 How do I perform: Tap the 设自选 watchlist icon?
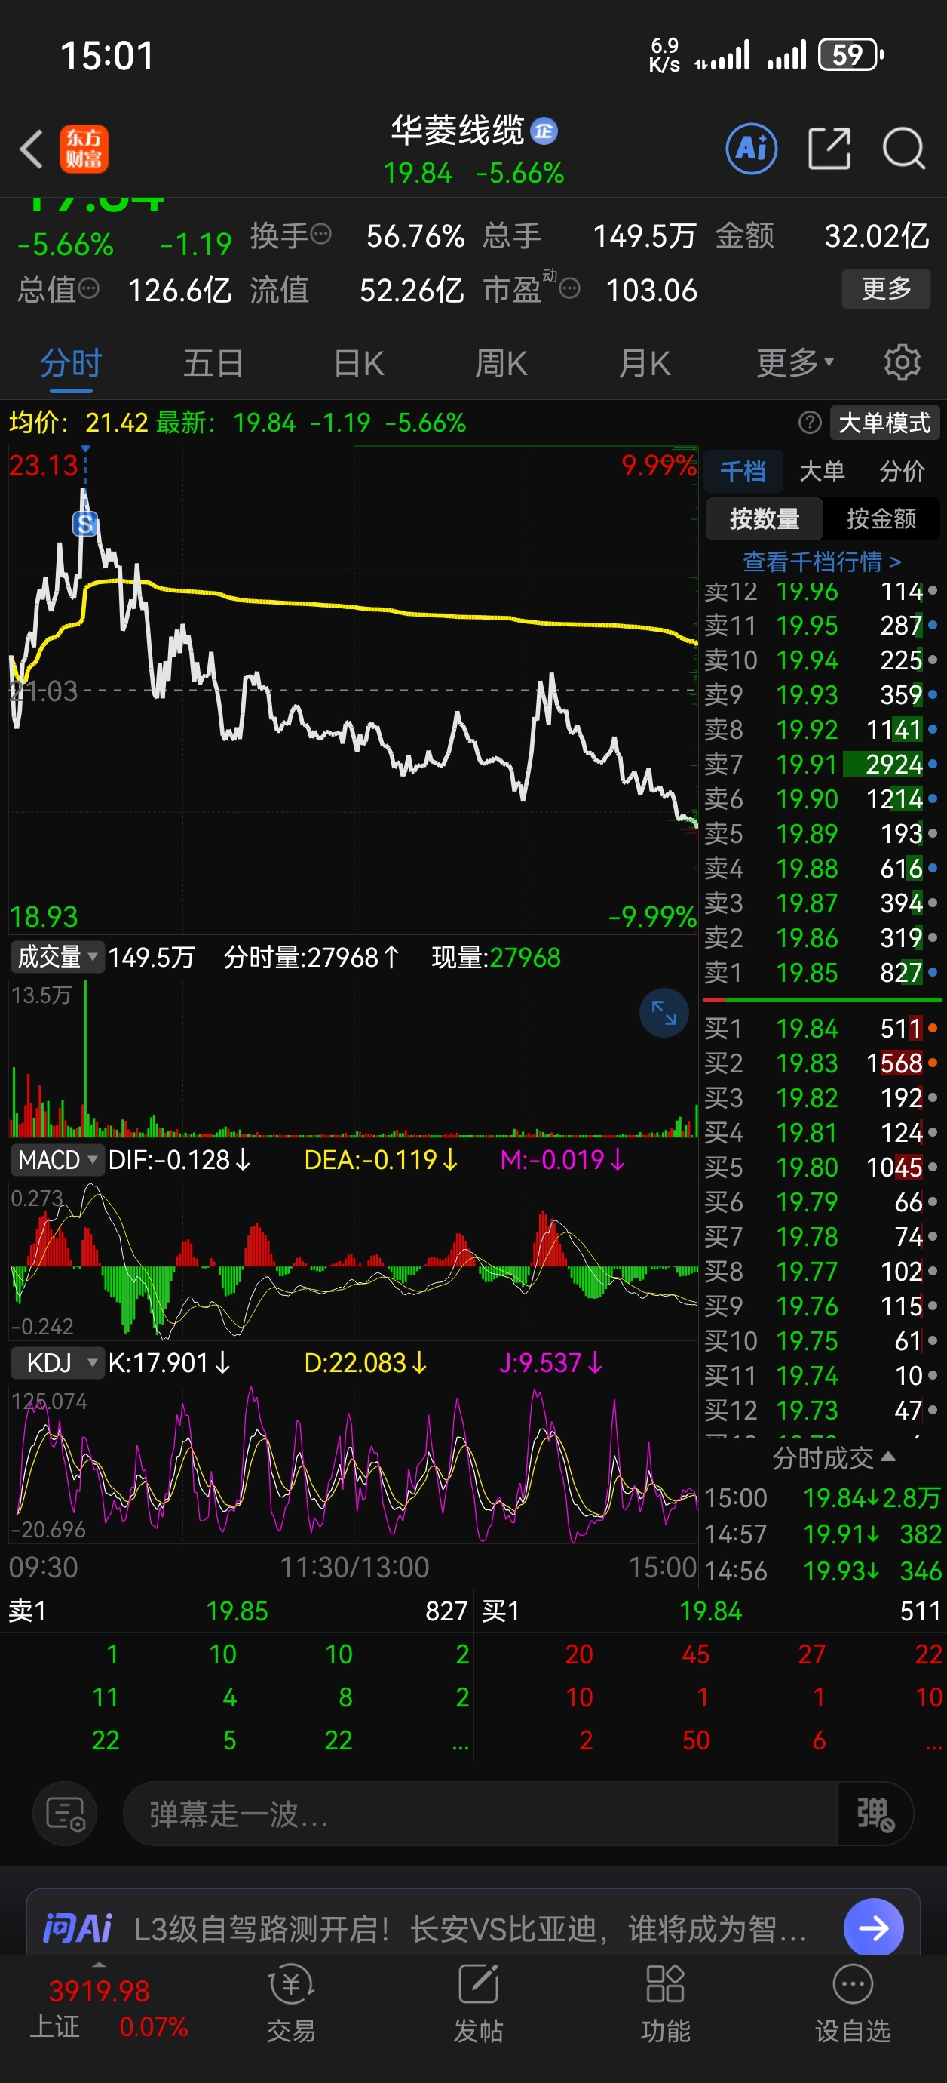[x=853, y=2005]
